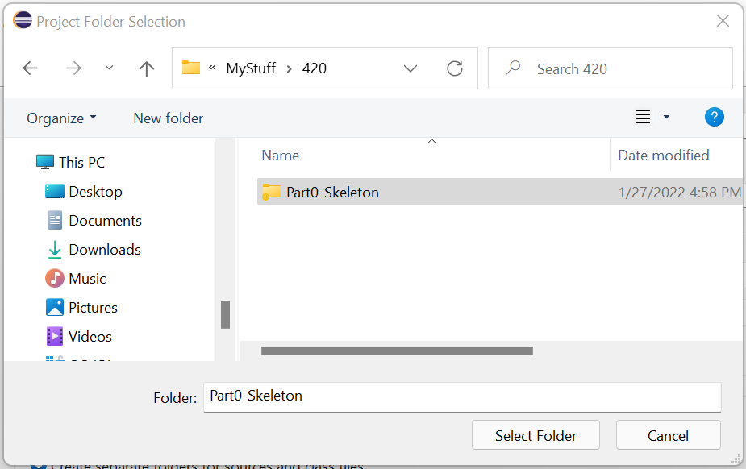Expand the address bar path dropdown
Image resolution: width=746 pixels, height=469 pixels.
411,68
